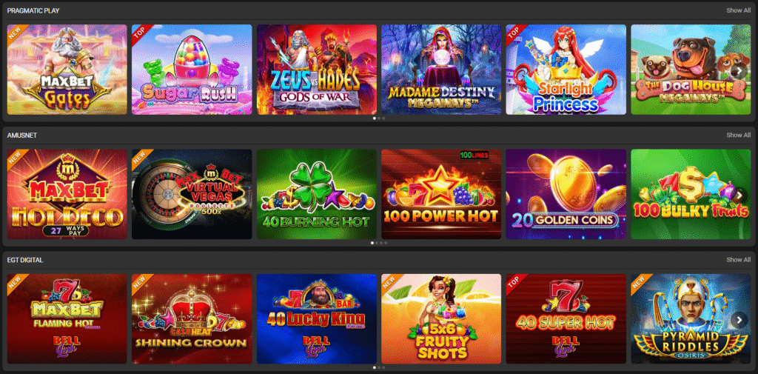The image size is (758, 374).
Task: Open MaxBet Gates game tile
Action: pos(67,70)
